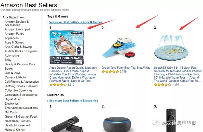The image size is (203, 132).
Task: Open the SplashEZ USA 3-in-1 Splash Pad link
Action: point(178,74)
